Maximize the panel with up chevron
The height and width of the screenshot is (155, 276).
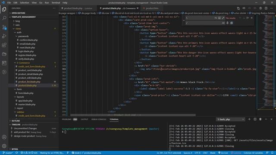point(266,119)
